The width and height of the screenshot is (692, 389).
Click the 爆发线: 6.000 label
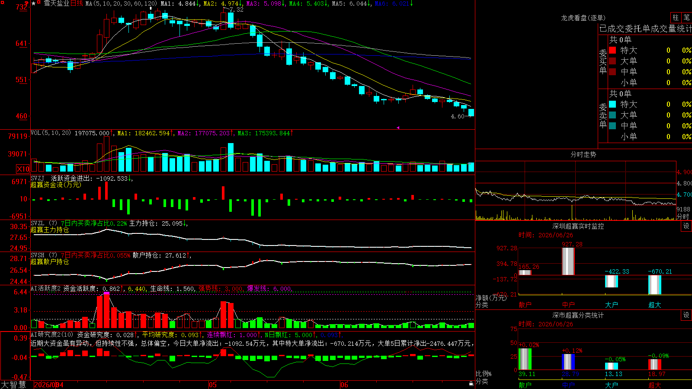click(x=269, y=288)
